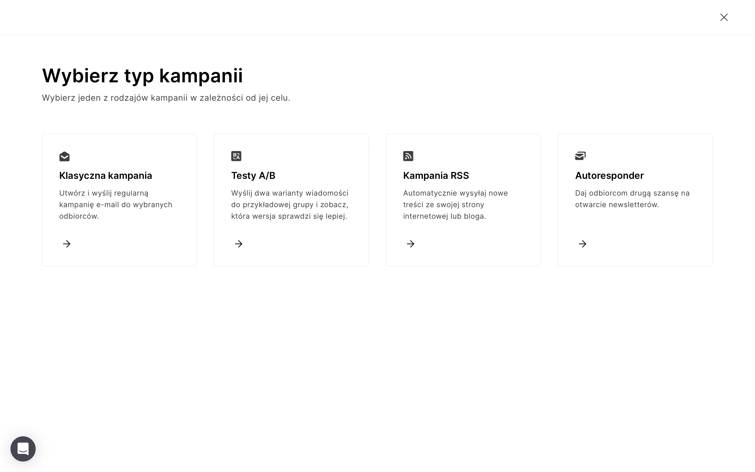Click the open envelope icon for Klasyczna kampania
Image resolution: width=755 pixels, height=472 pixels.
point(64,156)
